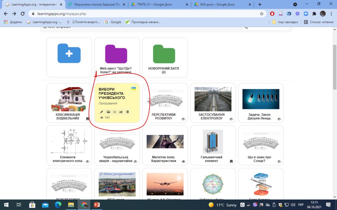Toggle visibility eye on Магнітне поле. Характеристики card
This screenshot has height=210, width=337.
(x=184, y=161)
